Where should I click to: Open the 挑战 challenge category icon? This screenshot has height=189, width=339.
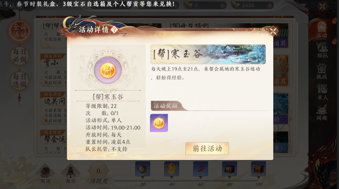322,71
